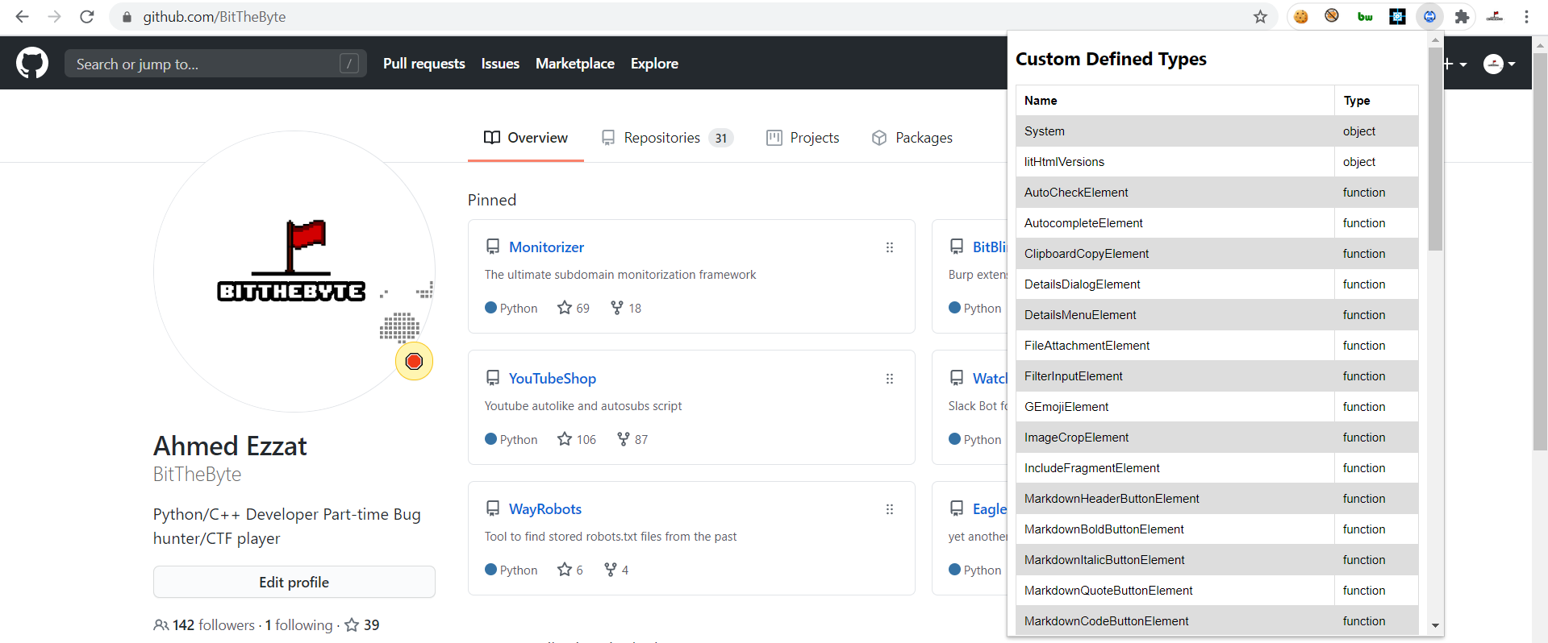The height and width of the screenshot is (643, 1548).
Task: Open the YouTubeShop repository link
Action: [553, 379]
